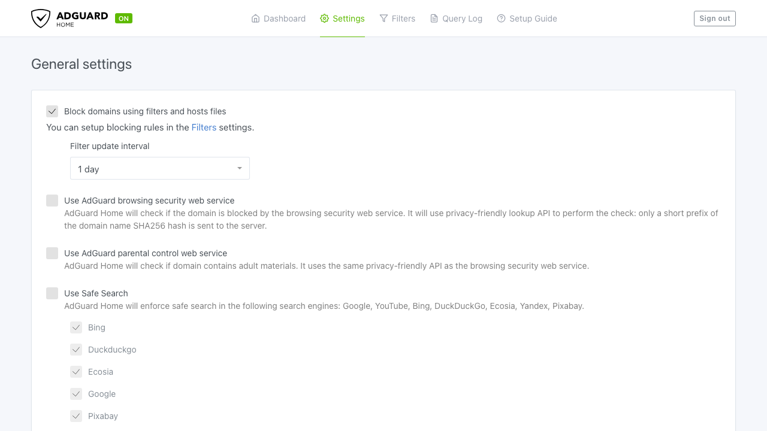The image size is (767, 431).
Task: Open the Filter update interval dropdown
Action: 160,168
